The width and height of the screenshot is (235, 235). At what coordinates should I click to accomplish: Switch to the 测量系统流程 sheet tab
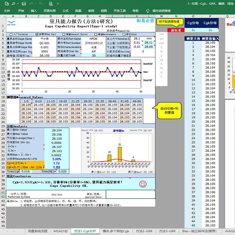tap(38, 231)
